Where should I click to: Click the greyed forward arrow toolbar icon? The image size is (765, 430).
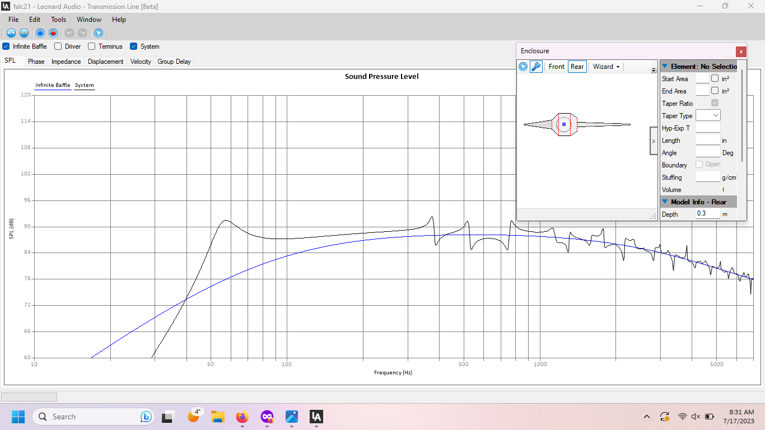coord(82,33)
